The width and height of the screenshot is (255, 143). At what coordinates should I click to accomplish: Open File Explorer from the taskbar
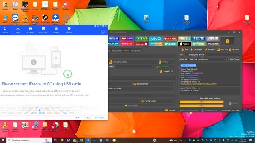pyautogui.click(x=62, y=140)
